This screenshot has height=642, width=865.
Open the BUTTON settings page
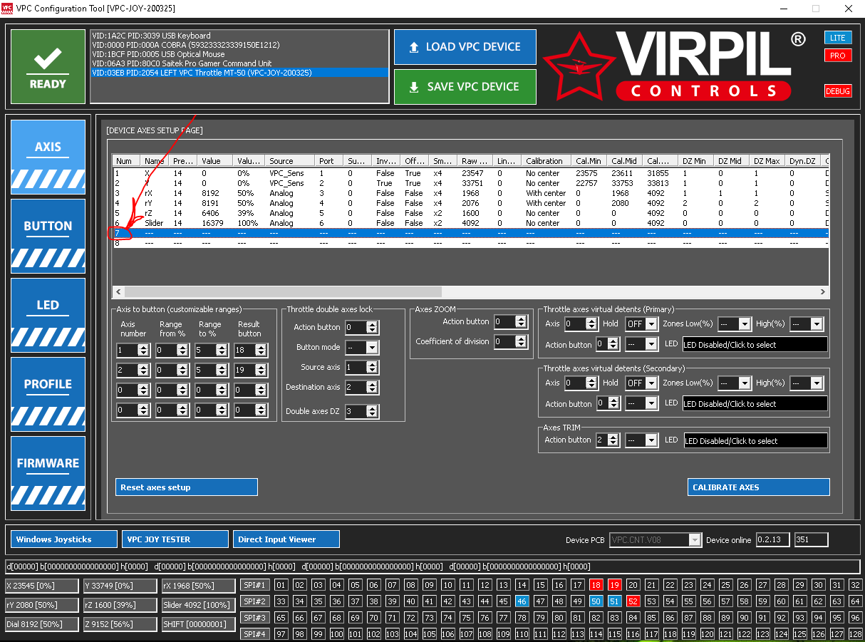click(x=48, y=234)
